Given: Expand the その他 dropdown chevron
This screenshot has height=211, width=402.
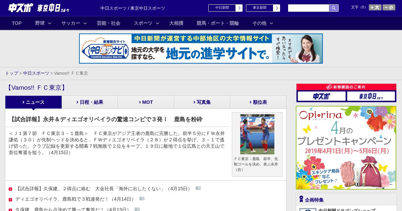Looking at the screenshot, I should pos(271,23).
